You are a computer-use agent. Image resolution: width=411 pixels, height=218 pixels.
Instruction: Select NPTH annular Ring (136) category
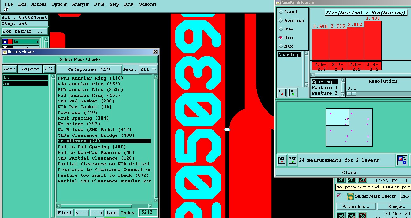pos(104,78)
